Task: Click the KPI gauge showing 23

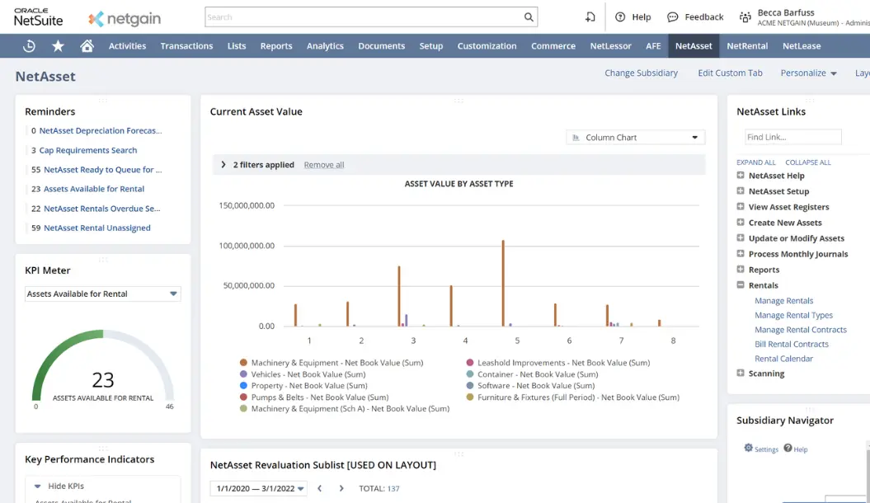Action: pos(102,366)
